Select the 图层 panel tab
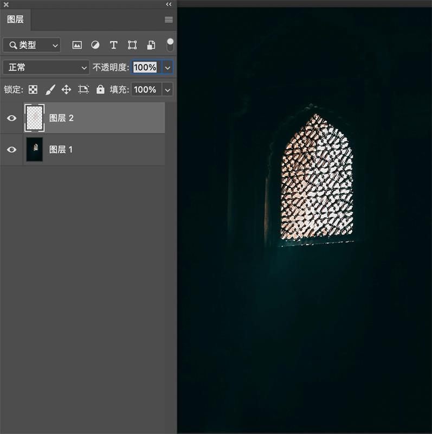432x434 pixels. coord(15,20)
